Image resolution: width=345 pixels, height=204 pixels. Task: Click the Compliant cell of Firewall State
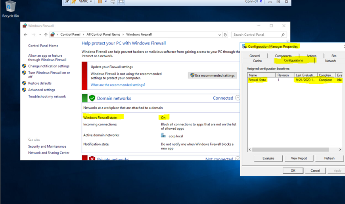coord(325,80)
